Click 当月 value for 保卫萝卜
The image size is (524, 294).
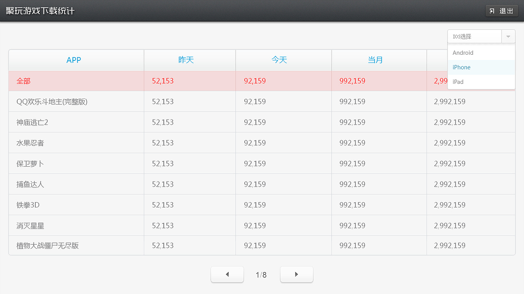(352, 163)
